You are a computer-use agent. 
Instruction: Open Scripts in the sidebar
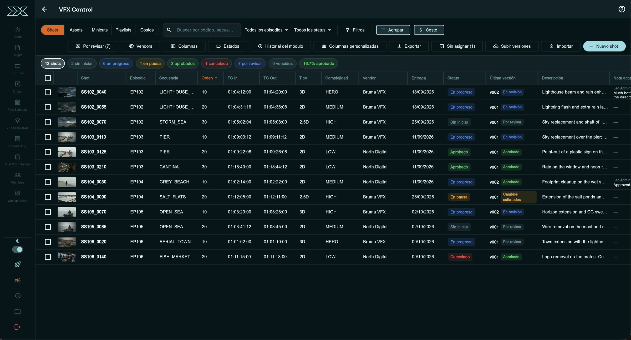click(x=18, y=51)
